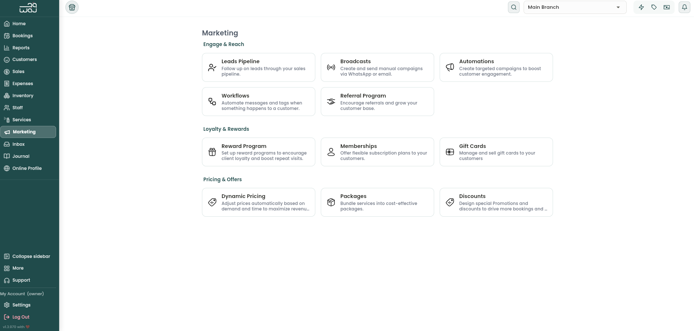
Task: Open the Dynamic Pricing card
Action: (259, 202)
